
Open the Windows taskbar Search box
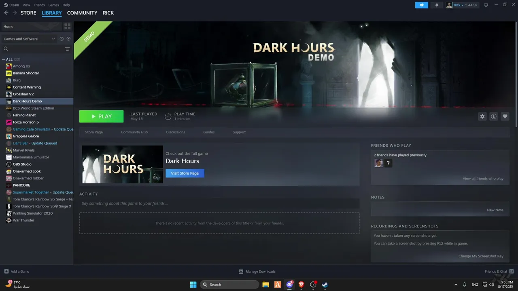coord(229,285)
